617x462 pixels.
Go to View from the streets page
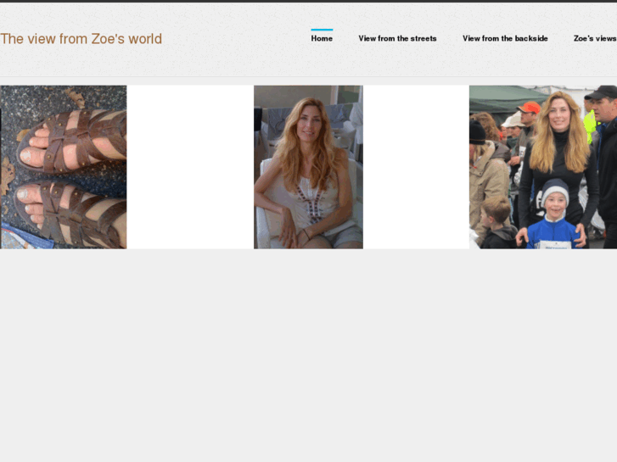coord(397,38)
